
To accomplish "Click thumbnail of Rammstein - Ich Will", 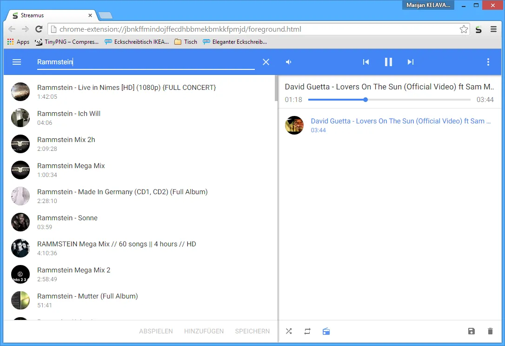I will [20, 118].
